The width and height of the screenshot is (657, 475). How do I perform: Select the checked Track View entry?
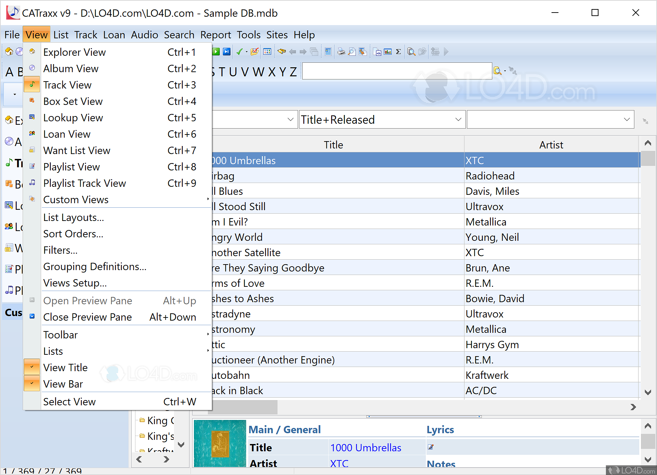(x=68, y=85)
